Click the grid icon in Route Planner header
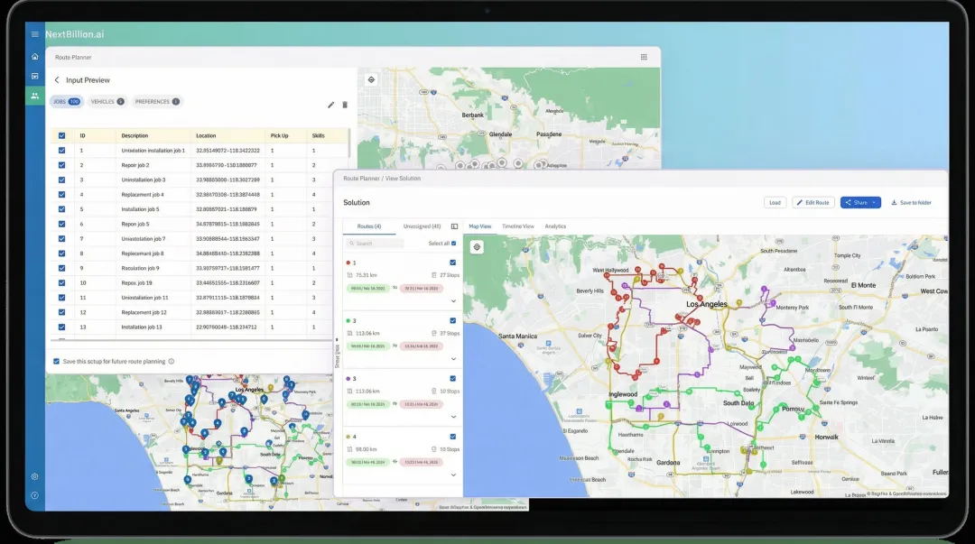 644,56
